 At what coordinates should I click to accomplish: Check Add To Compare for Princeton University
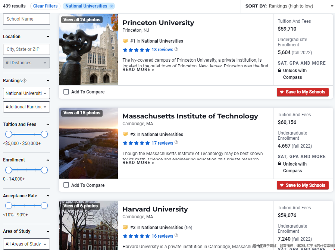pyautogui.click(x=66, y=92)
